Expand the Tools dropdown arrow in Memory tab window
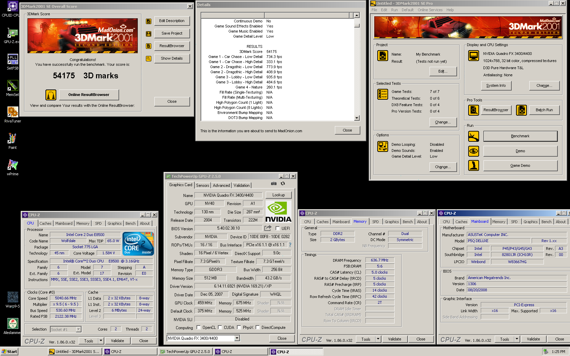Image resolution: width=570 pixels, height=356 pixels. [378, 339]
